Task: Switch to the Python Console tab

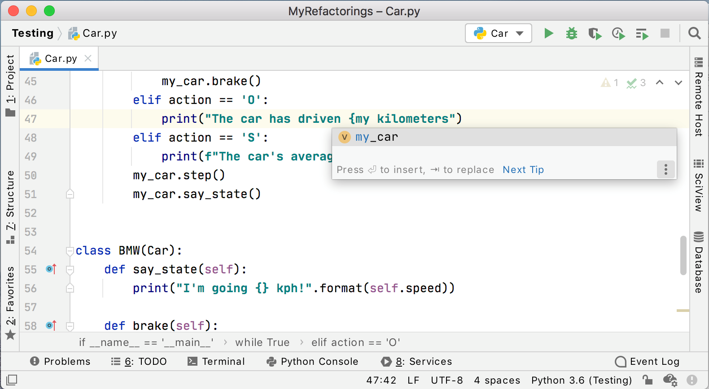Action: [x=312, y=361]
